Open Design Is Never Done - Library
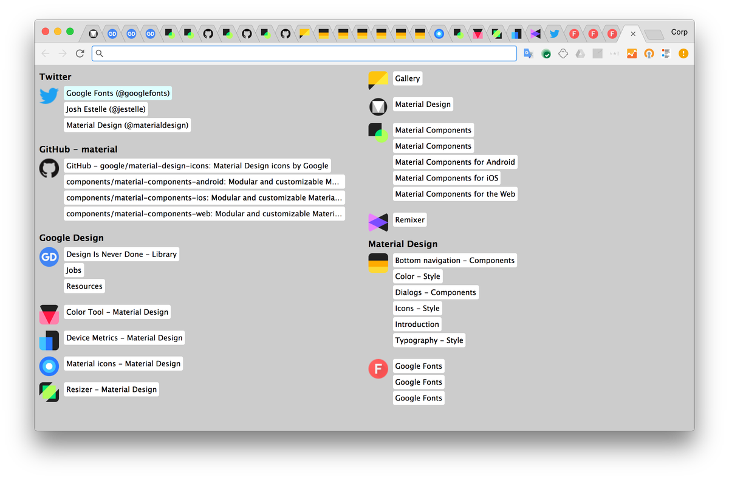 122,254
